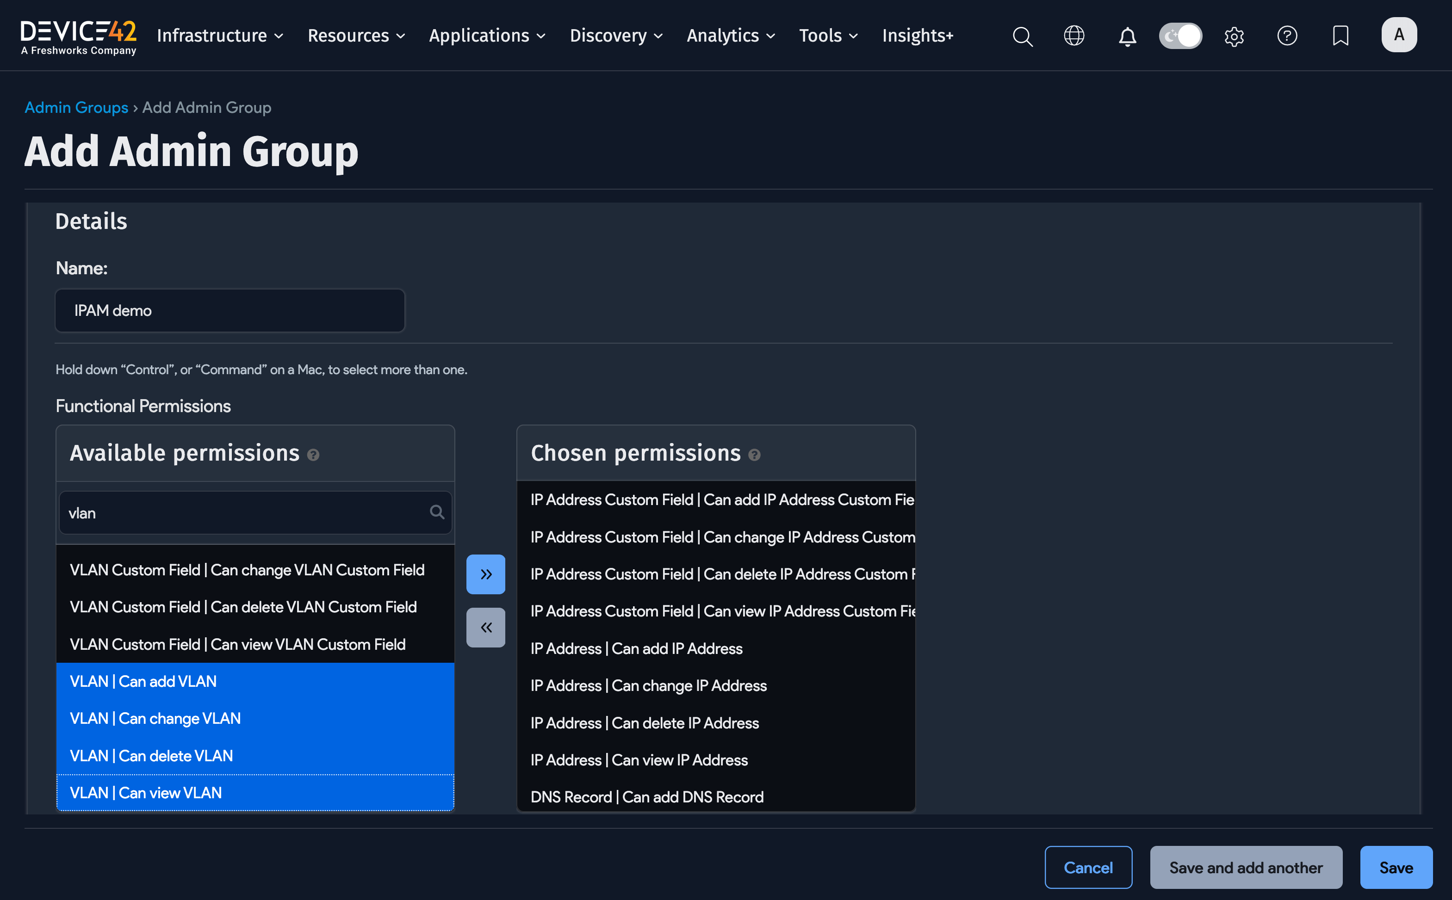Click the Cancel button
1452x900 pixels.
[x=1088, y=867]
